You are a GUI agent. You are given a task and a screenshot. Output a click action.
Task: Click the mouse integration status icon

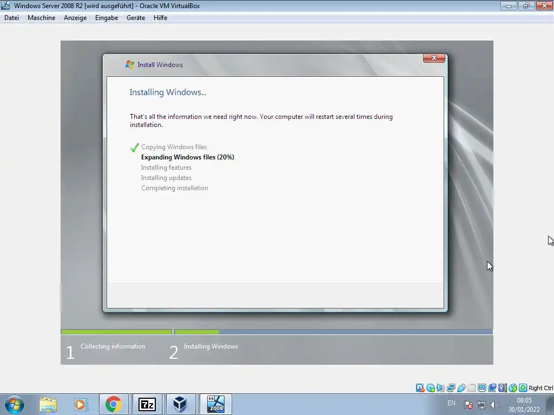(513, 388)
